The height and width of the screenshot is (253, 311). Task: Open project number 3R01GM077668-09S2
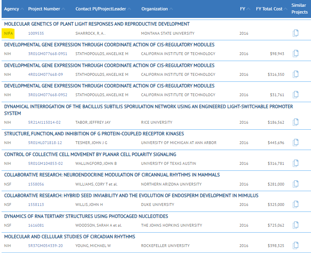coord(48,95)
